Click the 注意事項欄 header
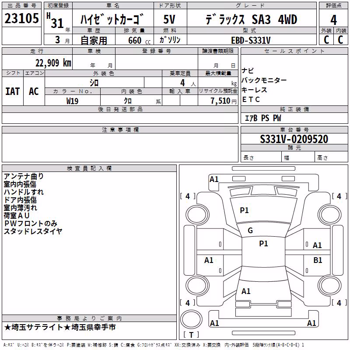This screenshot has width=350, height=350. pyautogui.click(x=120, y=129)
